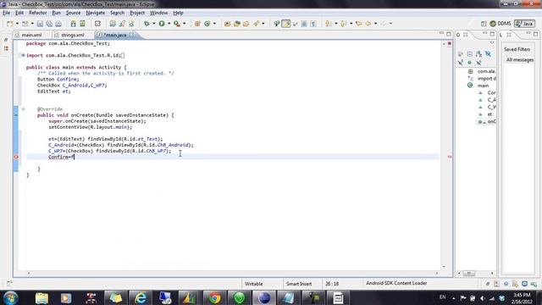Screen dimensions: 542x305
Task: Open Chrome from the taskbar
Action: (x=214, y=297)
